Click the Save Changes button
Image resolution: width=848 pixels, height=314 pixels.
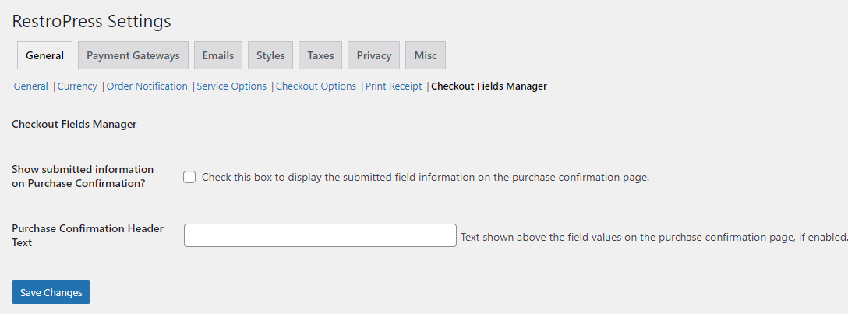51,292
